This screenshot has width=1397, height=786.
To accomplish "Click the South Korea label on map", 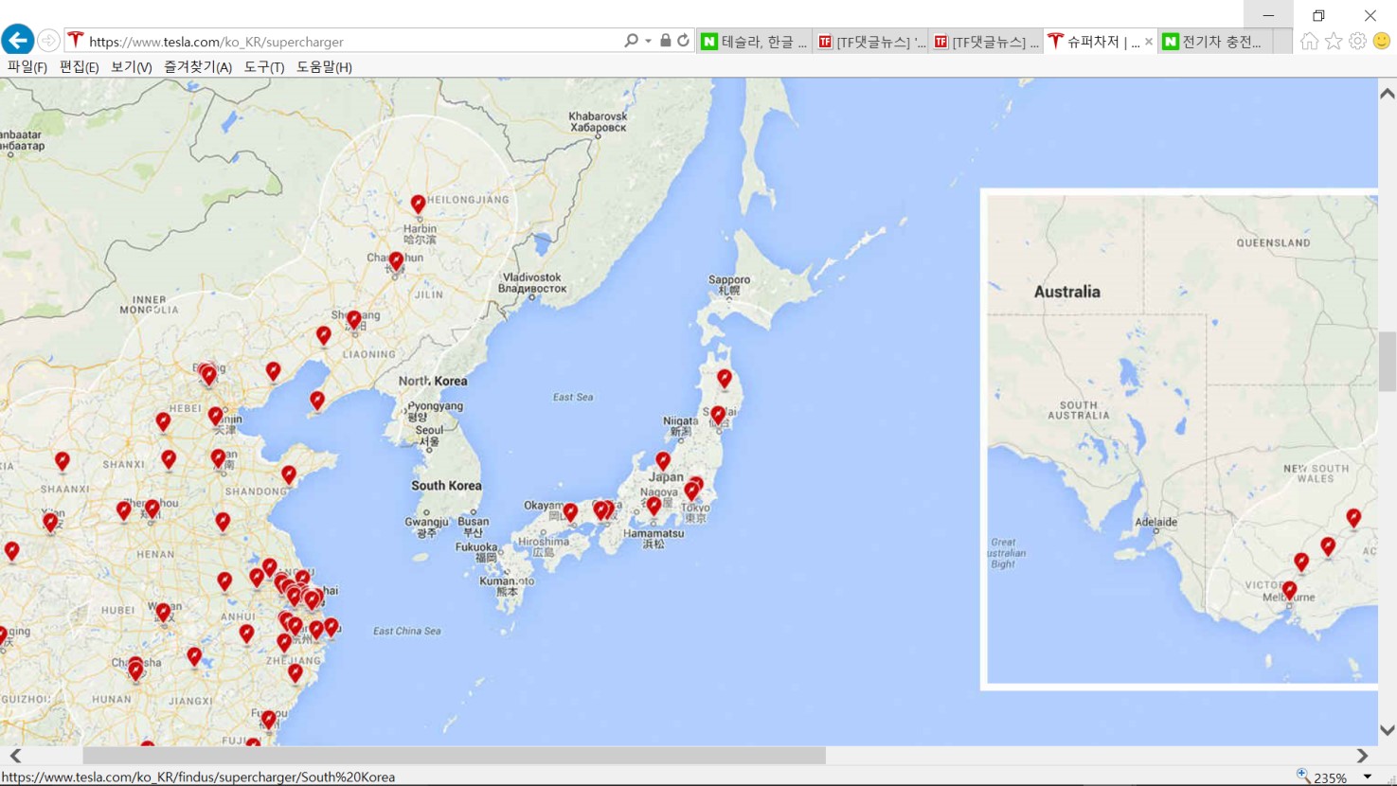I will (446, 486).
